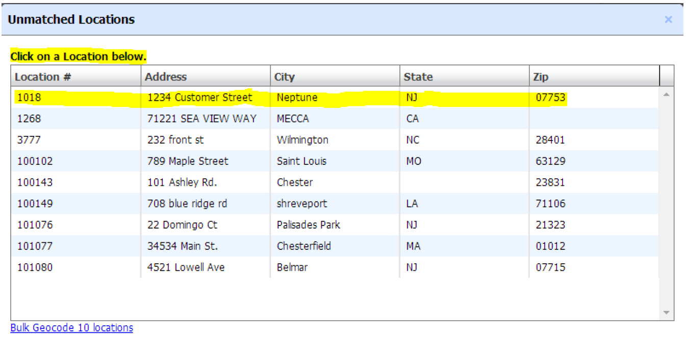Click the City column header

pyautogui.click(x=285, y=77)
